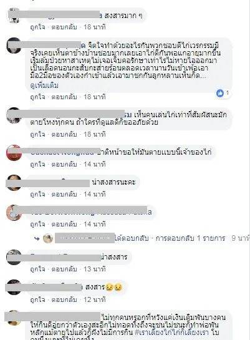Expand the long comment with 'ดูเพิ่มเติม'
This screenshot has height=340, width=250.
[44, 85]
